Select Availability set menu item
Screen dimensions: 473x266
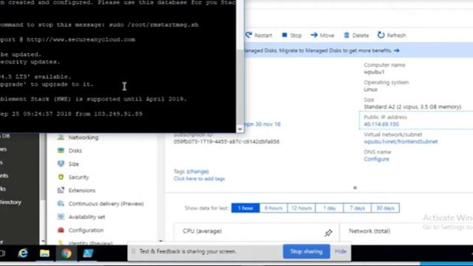tap(86, 216)
